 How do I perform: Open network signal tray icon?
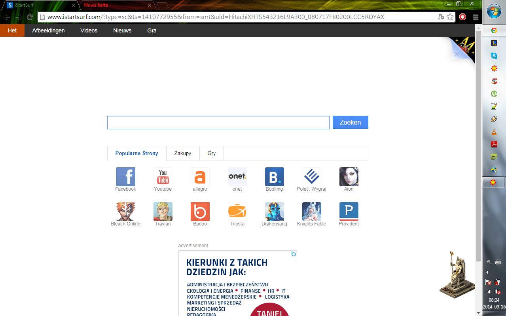(x=488, y=292)
